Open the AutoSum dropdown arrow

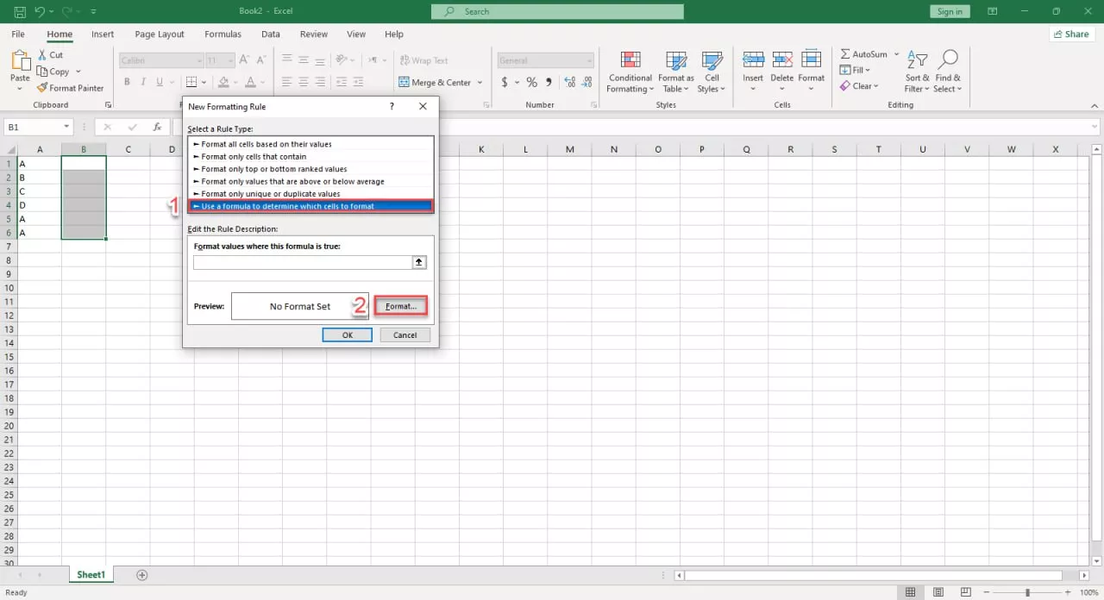click(896, 54)
